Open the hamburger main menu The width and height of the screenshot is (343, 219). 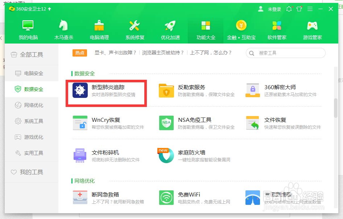(x=310, y=9)
